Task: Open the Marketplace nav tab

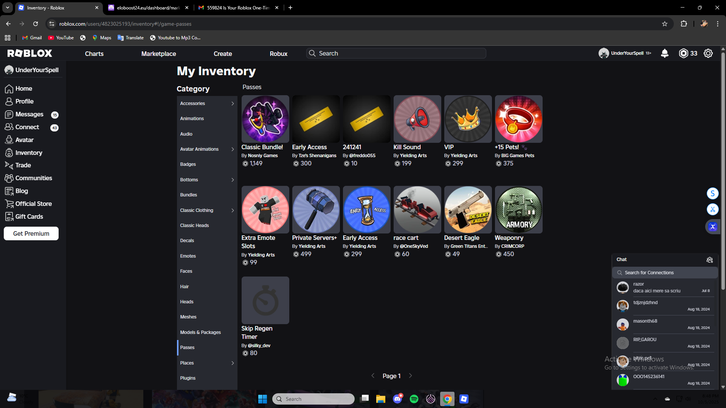Action: point(158,54)
